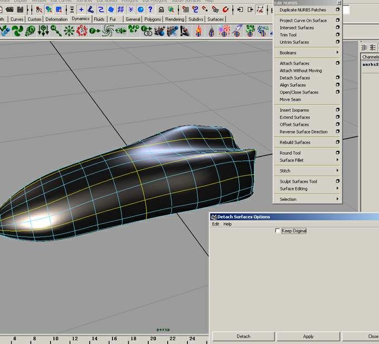
Task: Open Help menu in Detach Surfaces Options
Action: tap(227, 224)
